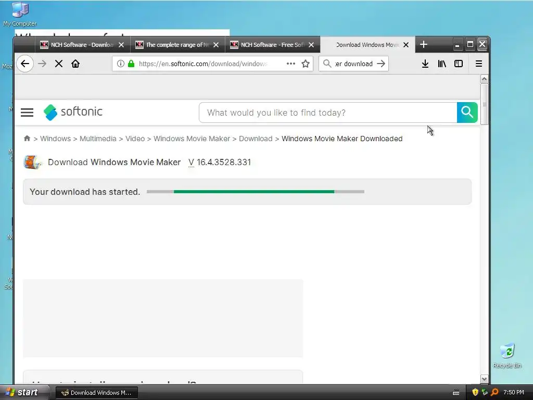Screen dimensions: 533x400
Task: Click the Firefox search box text 'er download'
Action: click(x=353, y=64)
